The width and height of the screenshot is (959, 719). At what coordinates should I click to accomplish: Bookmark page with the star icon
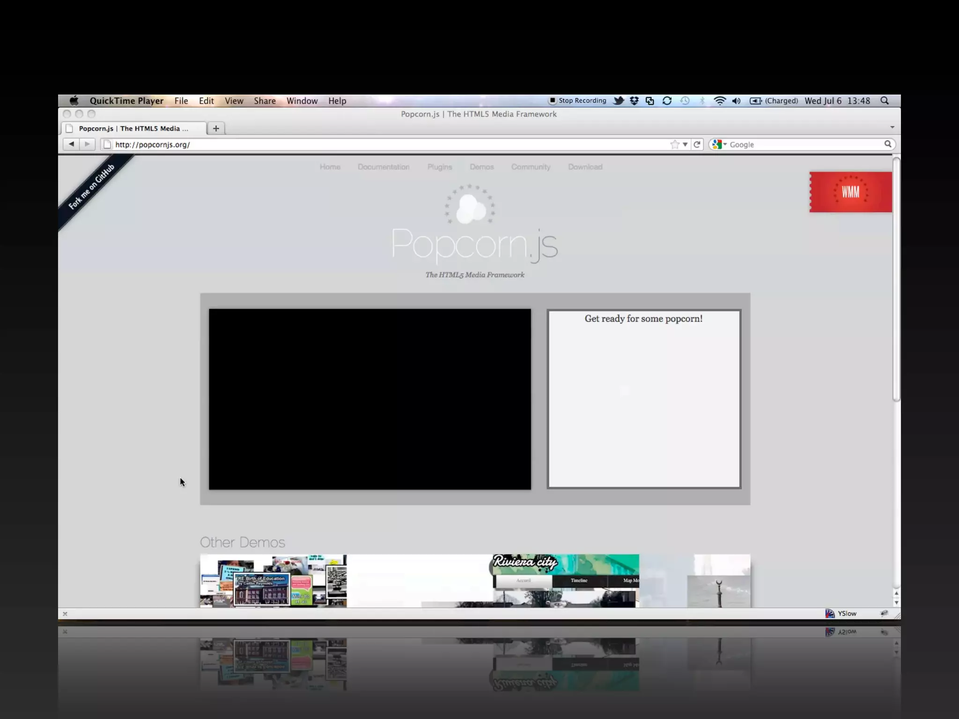[674, 144]
